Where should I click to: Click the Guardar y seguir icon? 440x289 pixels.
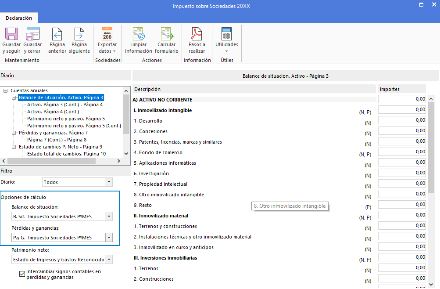(x=11, y=34)
